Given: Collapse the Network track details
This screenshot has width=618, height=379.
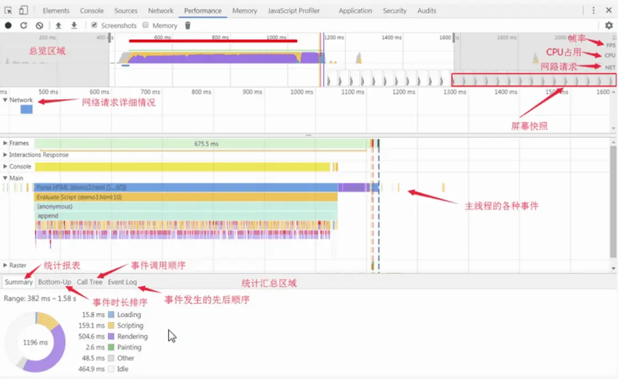Looking at the screenshot, I should coord(6,100).
